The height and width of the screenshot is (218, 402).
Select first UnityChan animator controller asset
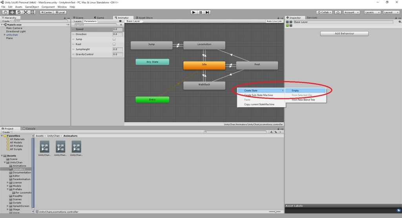[x=45, y=148]
